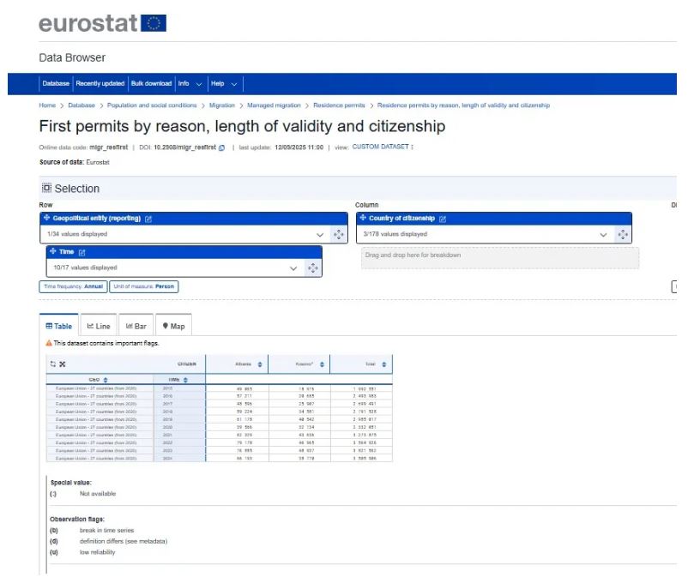
Task: Click the Eurostat logo
Action: (102, 23)
